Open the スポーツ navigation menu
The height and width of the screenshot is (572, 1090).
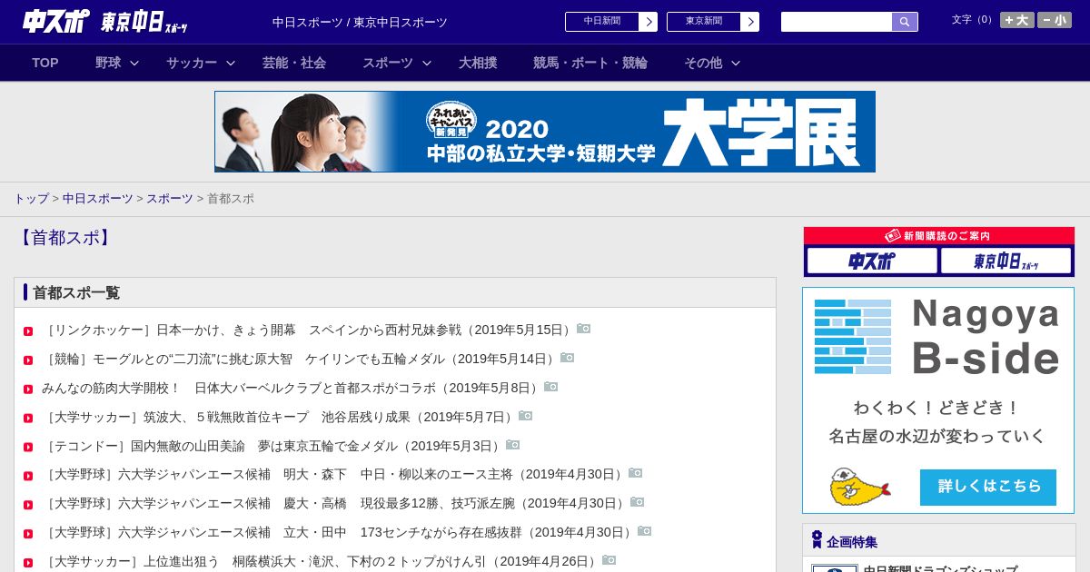(x=388, y=63)
